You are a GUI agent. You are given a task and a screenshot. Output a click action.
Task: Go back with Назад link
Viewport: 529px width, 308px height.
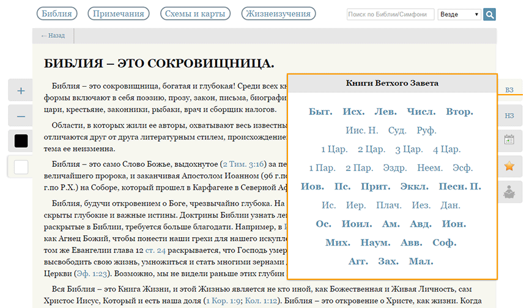click(x=53, y=35)
